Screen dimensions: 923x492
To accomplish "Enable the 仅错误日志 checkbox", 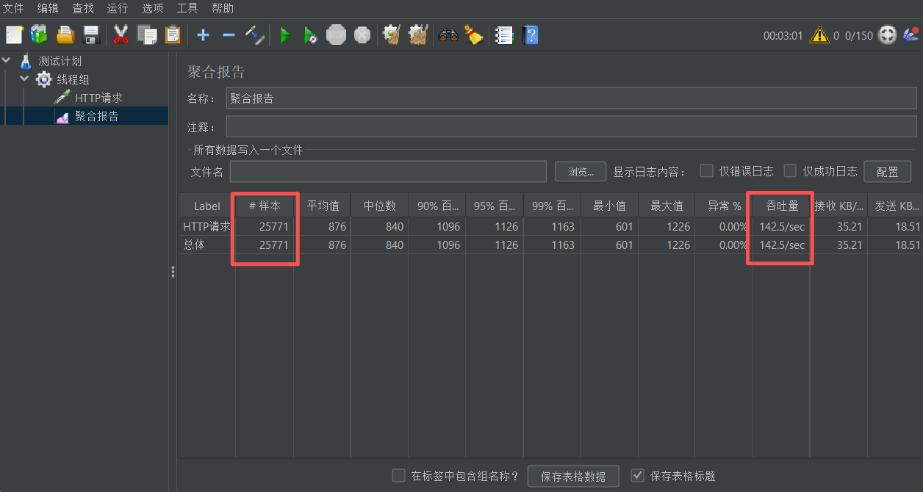I will point(705,170).
